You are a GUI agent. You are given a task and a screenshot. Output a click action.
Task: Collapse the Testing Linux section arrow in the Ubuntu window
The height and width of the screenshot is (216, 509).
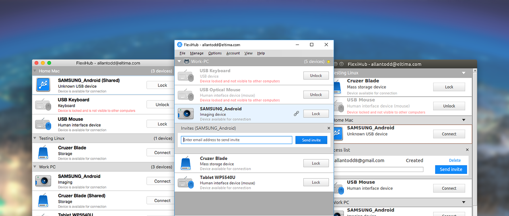click(x=464, y=73)
